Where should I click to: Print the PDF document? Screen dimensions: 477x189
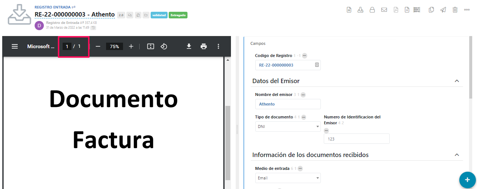point(204,46)
